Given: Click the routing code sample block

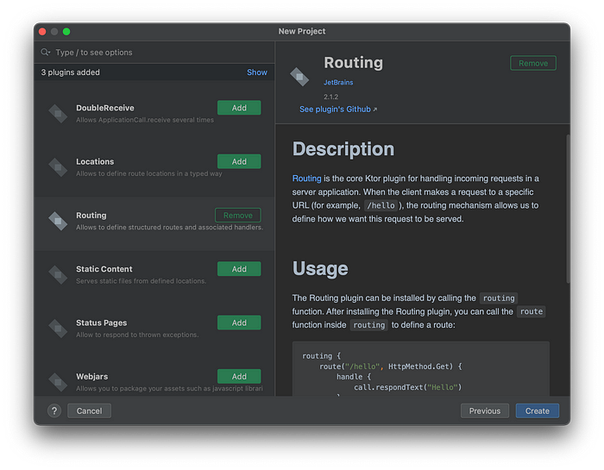Looking at the screenshot, I should 421,368.
